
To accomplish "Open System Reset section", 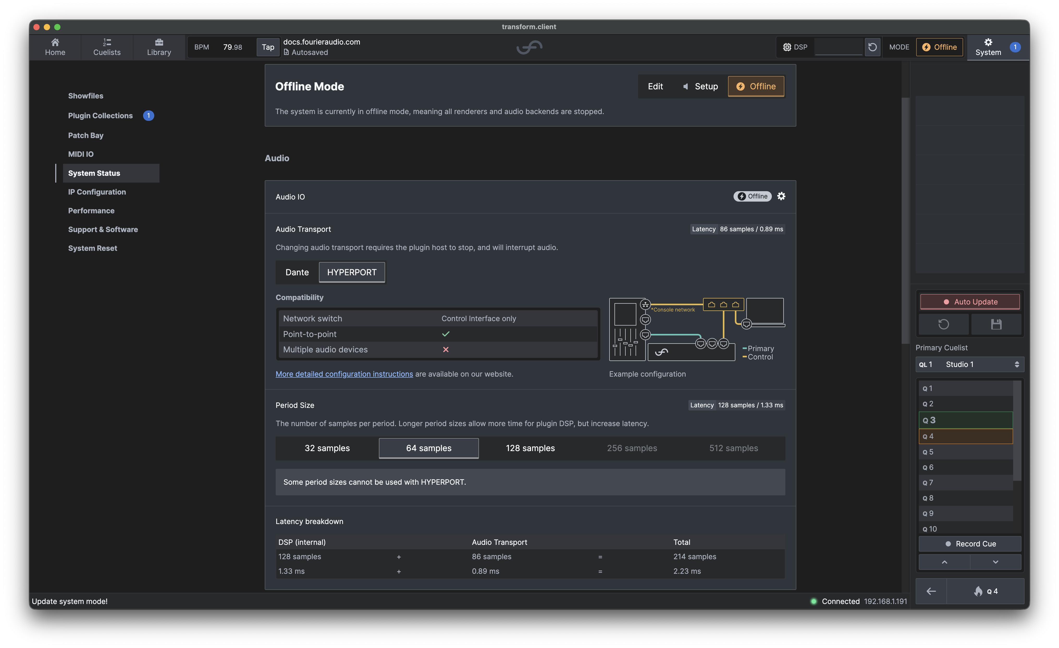I will pyautogui.click(x=93, y=248).
